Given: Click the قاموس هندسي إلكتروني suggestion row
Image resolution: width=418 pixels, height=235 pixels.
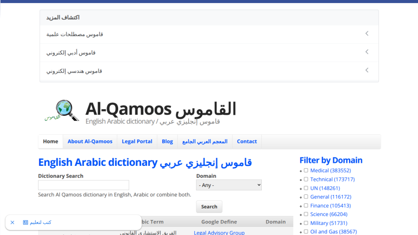Looking at the screenshot, I should pyautogui.click(x=209, y=71).
